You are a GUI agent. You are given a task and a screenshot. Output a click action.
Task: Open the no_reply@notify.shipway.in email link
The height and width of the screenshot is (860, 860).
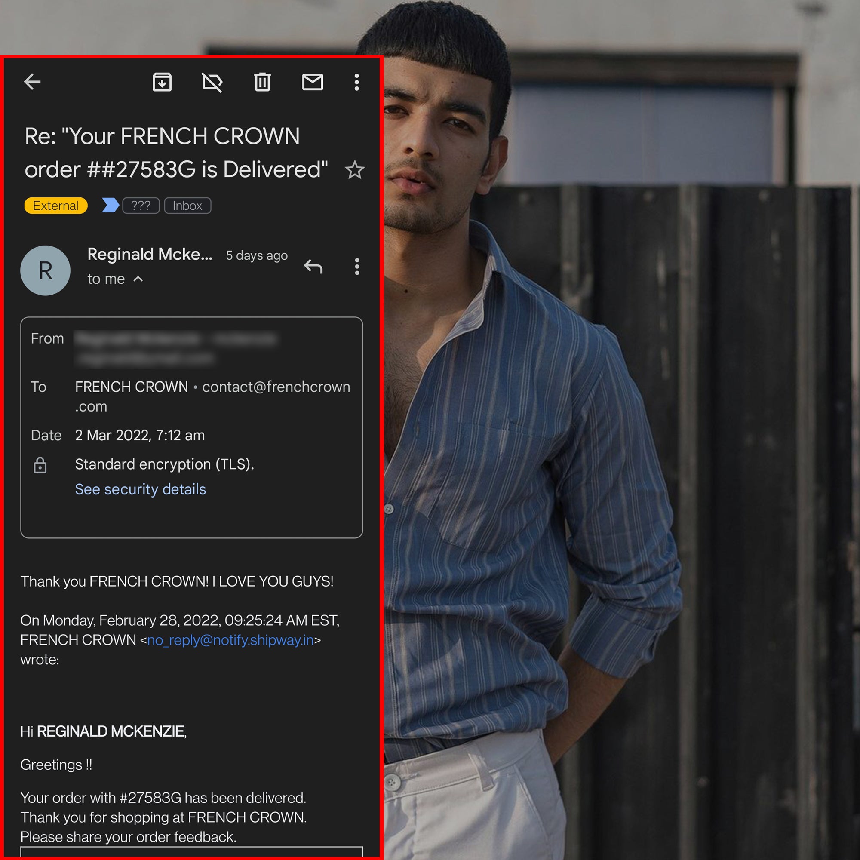230,640
